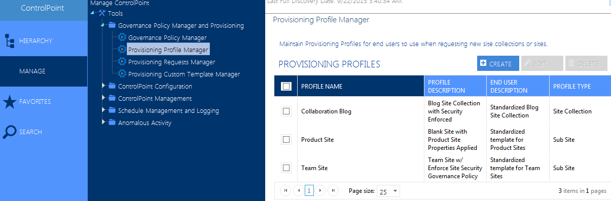Open the Search tab

44,132
